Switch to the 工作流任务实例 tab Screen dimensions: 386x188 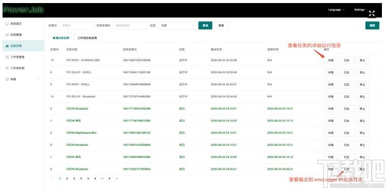(x=87, y=38)
